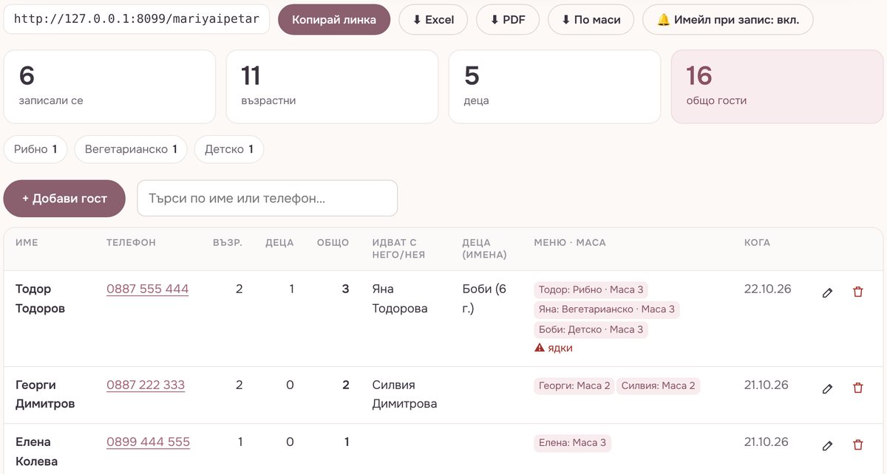
Task: Download the list grouped by tables
Action: click(591, 20)
